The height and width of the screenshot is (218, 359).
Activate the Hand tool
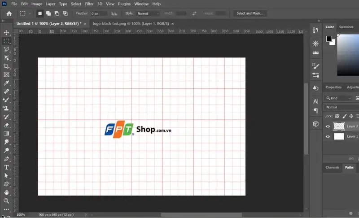[6, 192]
